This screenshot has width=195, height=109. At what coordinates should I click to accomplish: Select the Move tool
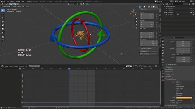coord(3,18)
